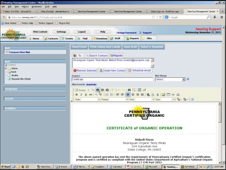Toggle Source view in editor toolbar
This screenshot has width=226, height=170.
(80, 90)
